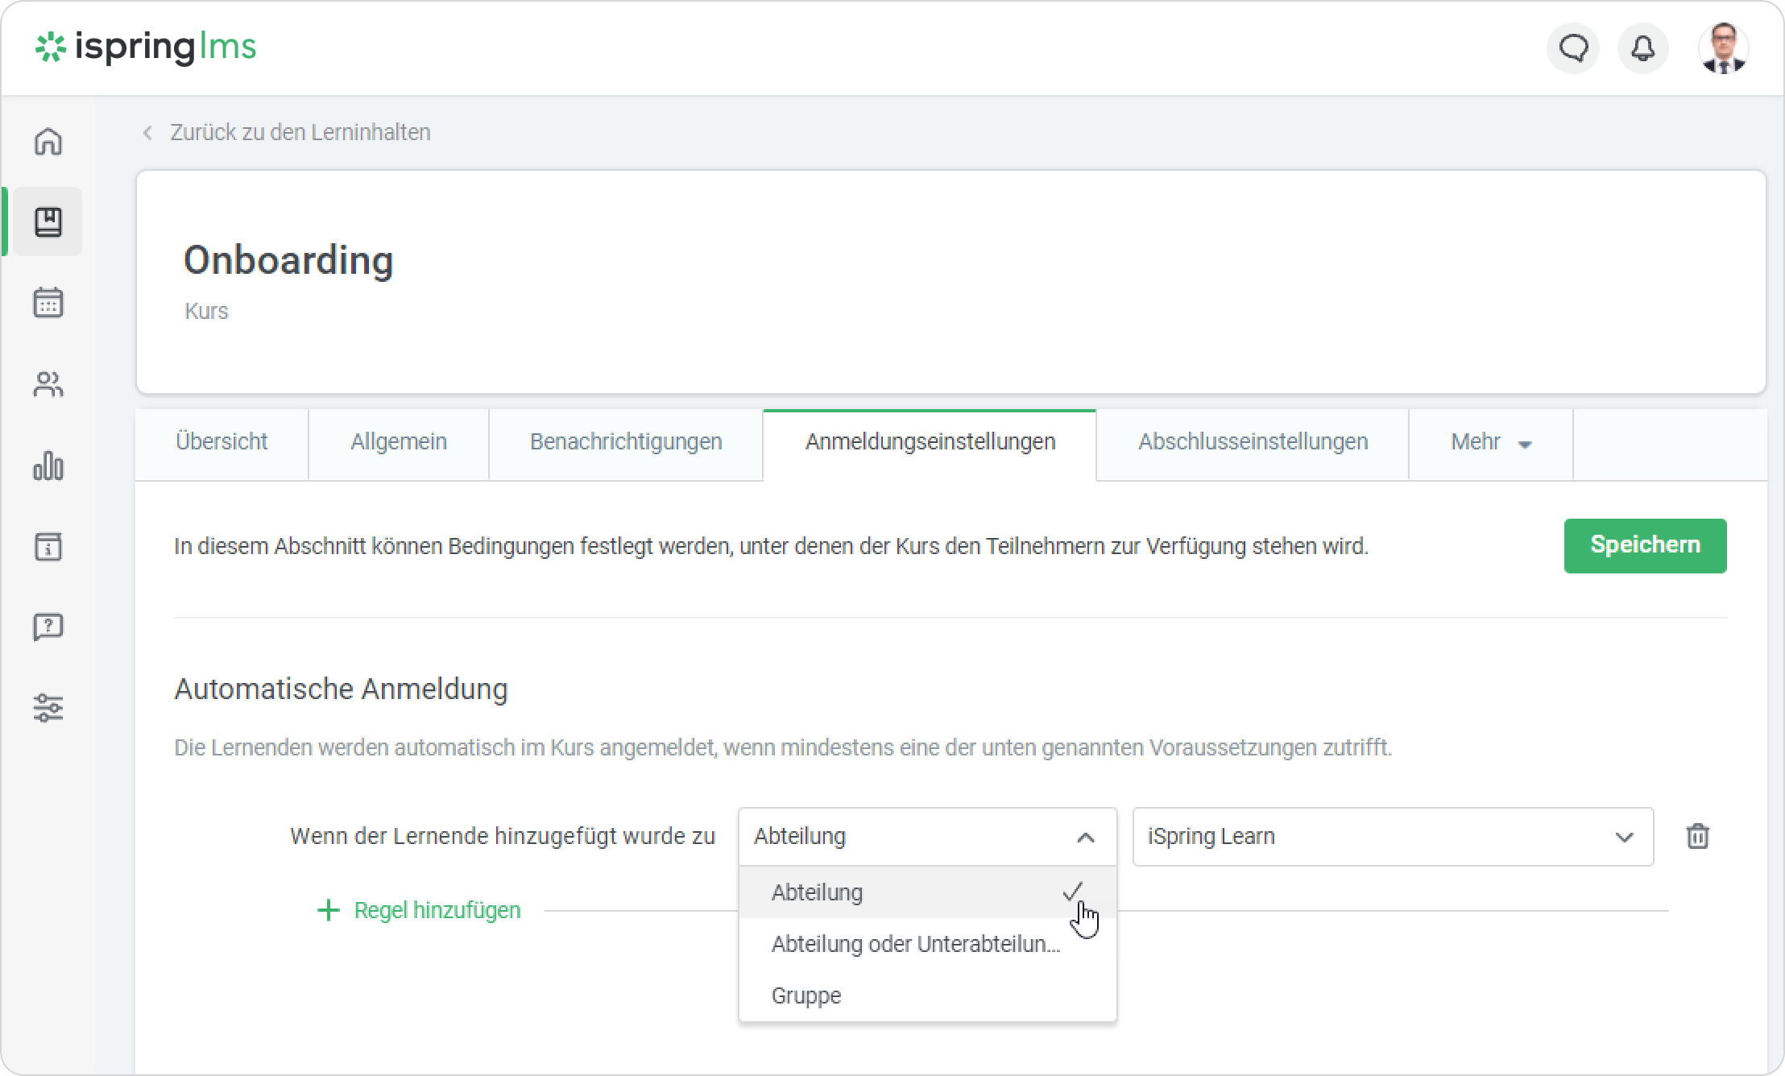This screenshot has width=1785, height=1076.
Task: Open the users icon in sidebar
Action: 48,384
